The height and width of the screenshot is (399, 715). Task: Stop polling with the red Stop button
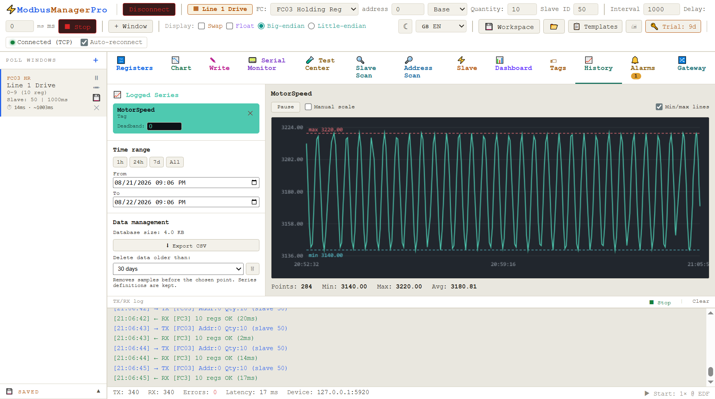click(77, 26)
